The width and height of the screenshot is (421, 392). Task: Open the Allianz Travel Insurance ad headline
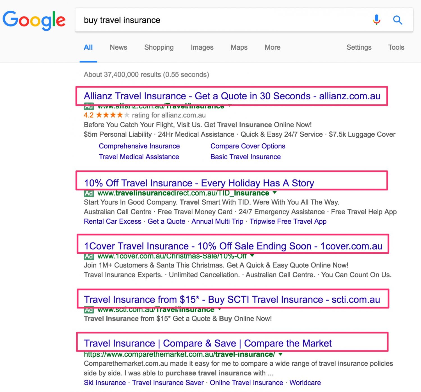(x=232, y=96)
